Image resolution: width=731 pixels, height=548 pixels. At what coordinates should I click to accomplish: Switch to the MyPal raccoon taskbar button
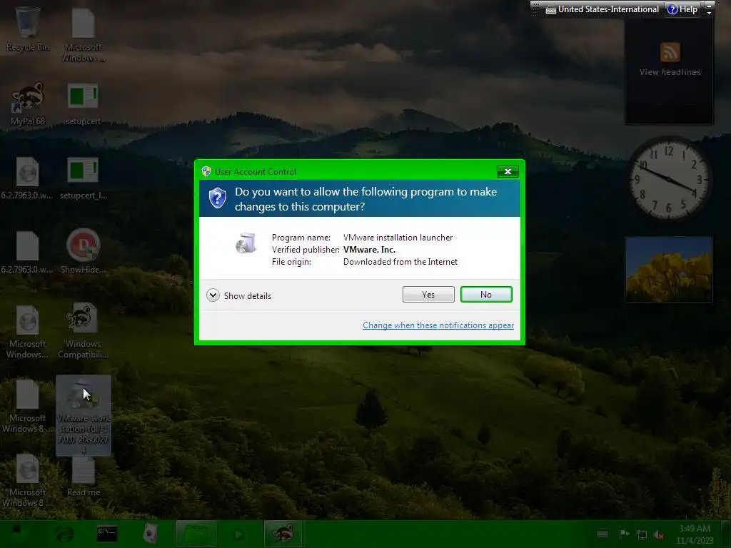[x=283, y=534]
